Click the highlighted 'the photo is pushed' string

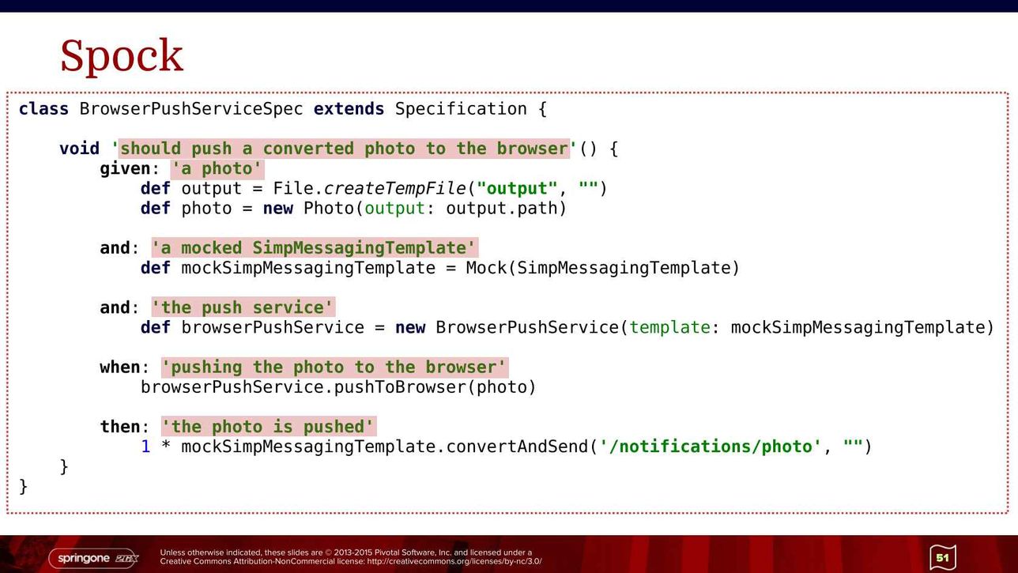[x=269, y=427]
